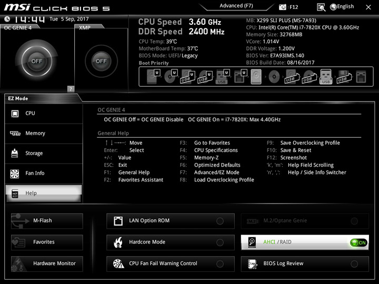Select UEFI USB CD/DVD boot icon
The width and height of the screenshot is (379, 284).
205,77
